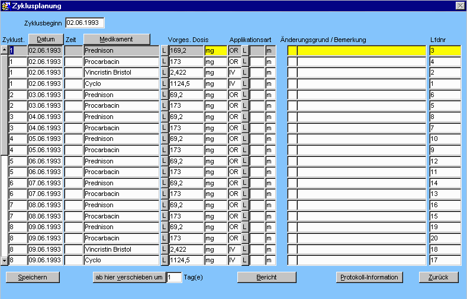Open the Bericht report

click(266, 277)
